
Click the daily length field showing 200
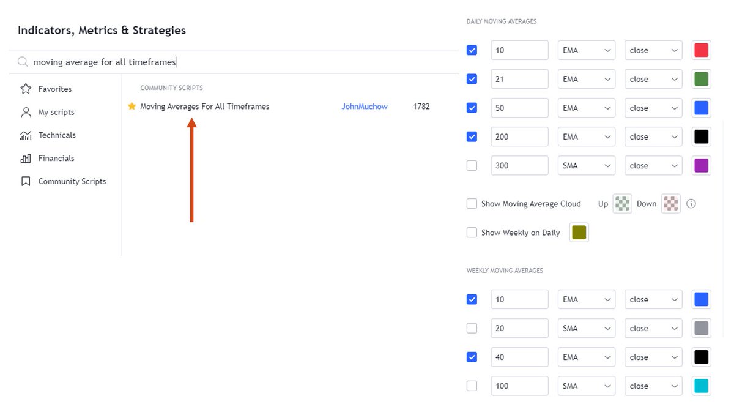coord(519,136)
